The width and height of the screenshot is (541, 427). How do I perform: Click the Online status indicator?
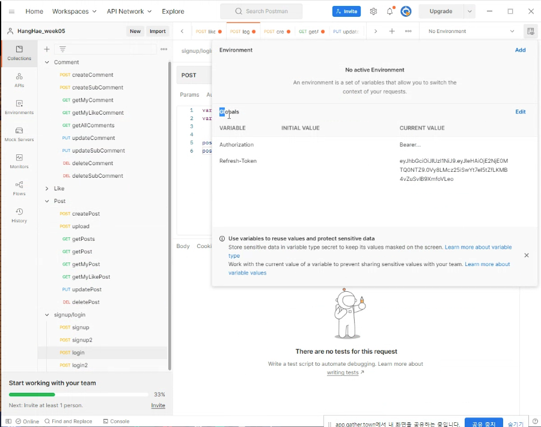[27, 421]
